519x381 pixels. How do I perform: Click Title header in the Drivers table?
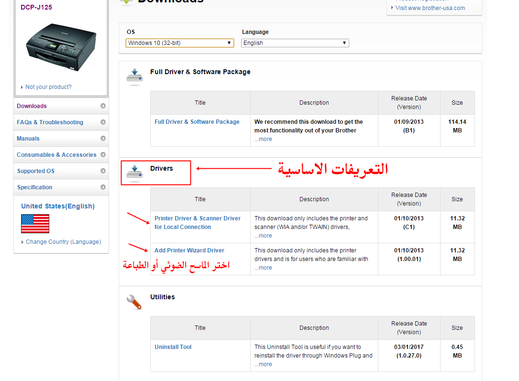pyautogui.click(x=200, y=199)
